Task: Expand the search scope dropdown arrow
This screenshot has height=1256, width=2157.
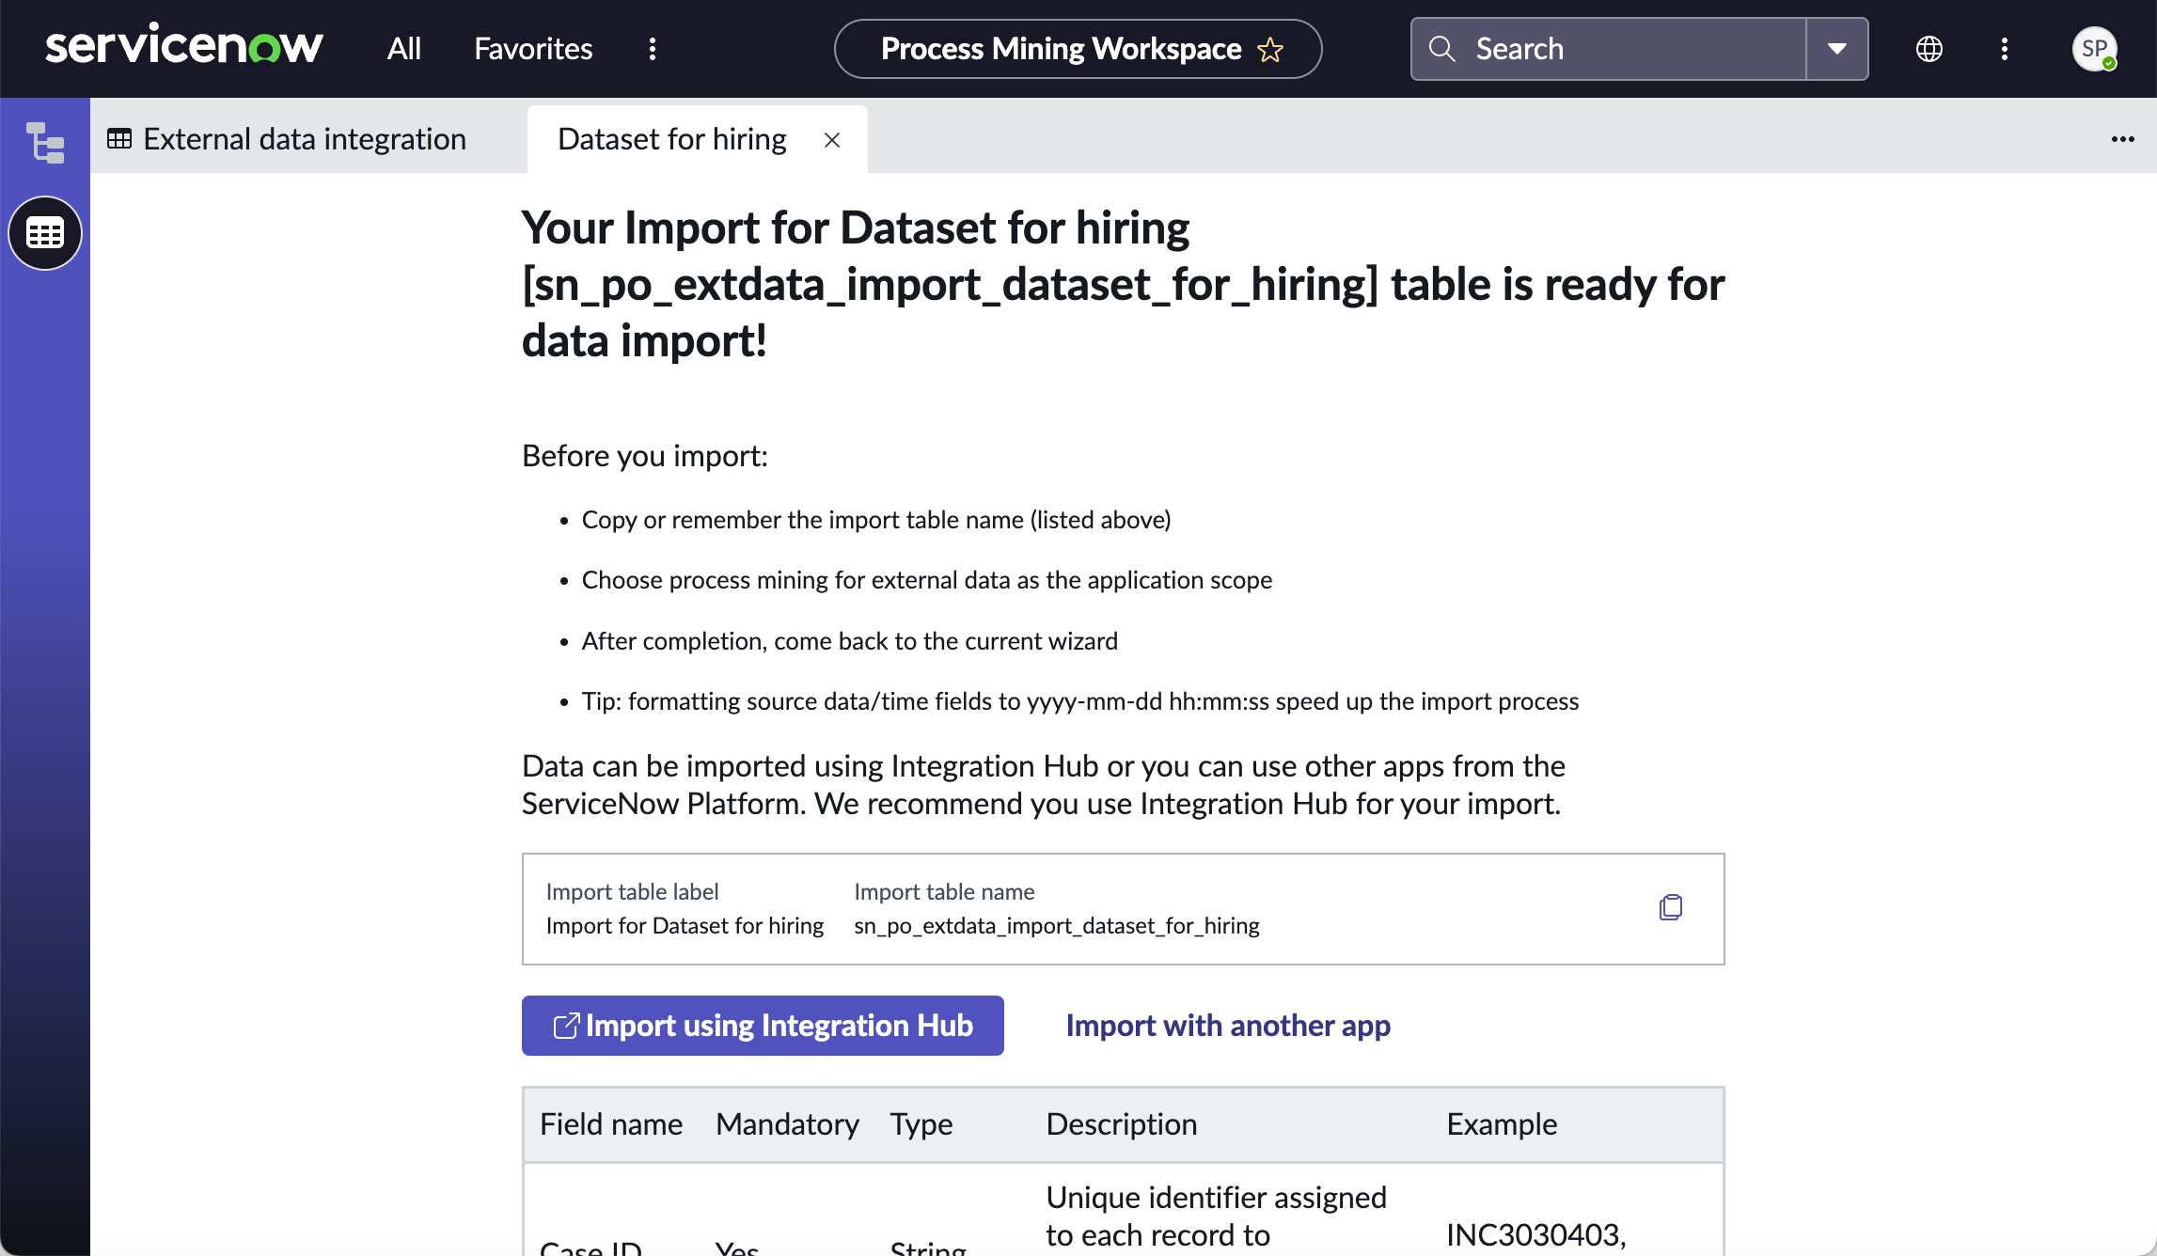Action: coord(1836,49)
